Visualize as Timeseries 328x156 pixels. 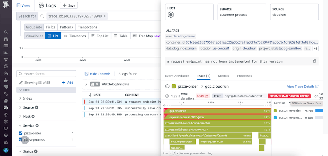point(75,36)
